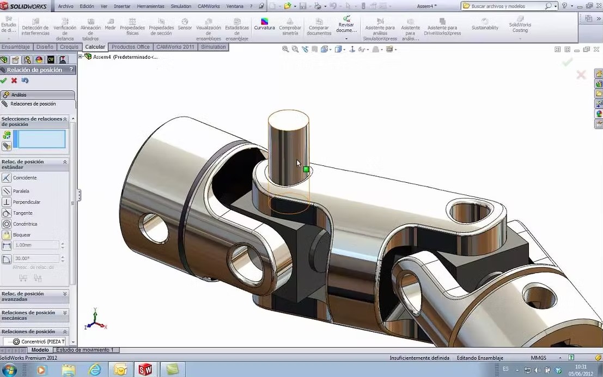Undo the last mate using the blue arrow
The height and width of the screenshot is (377, 603).
25,81
